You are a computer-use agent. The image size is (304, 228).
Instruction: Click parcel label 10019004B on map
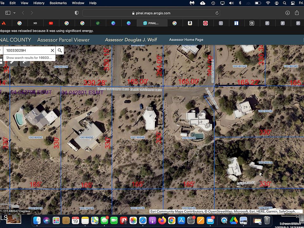pos(137,137)
